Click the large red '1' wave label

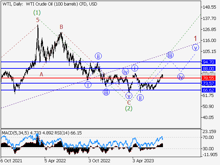pyautogui.click(x=195, y=38)
